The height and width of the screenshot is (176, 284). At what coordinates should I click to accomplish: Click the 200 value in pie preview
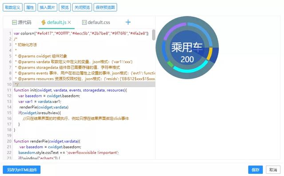187,59
